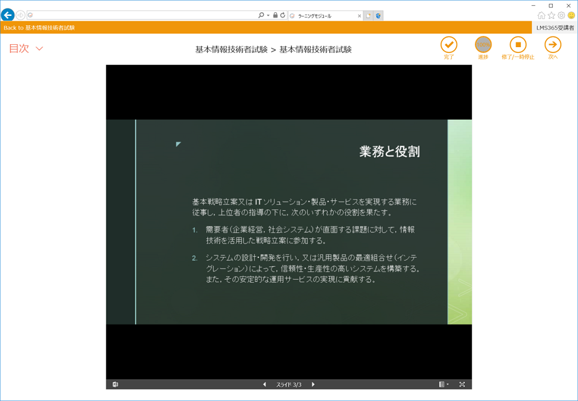578x401 pixels.
Task: Click the browser back button
Action: tap(8, 15)
